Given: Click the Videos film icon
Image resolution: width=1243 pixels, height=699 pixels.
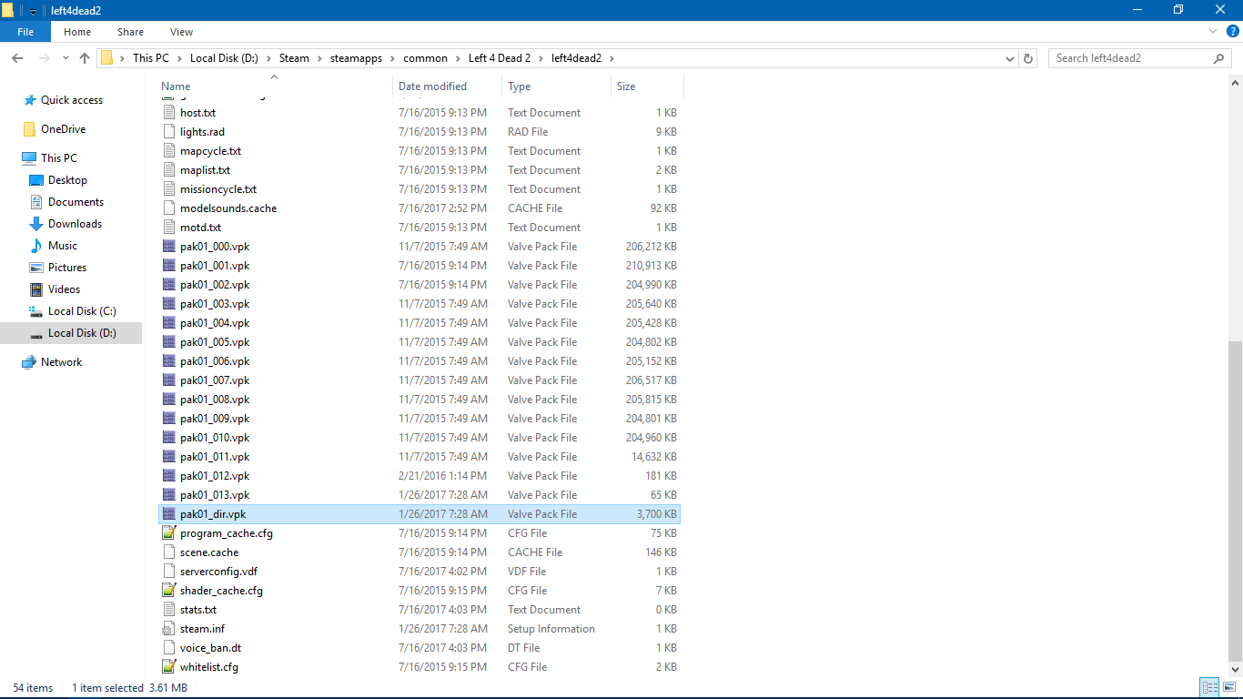Looking at the screenshot, I should click(36, 289).
